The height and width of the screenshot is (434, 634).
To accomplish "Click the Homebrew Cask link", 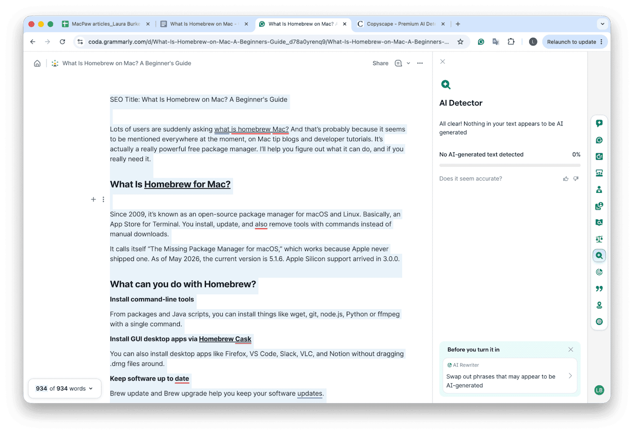I will (225, 339).
